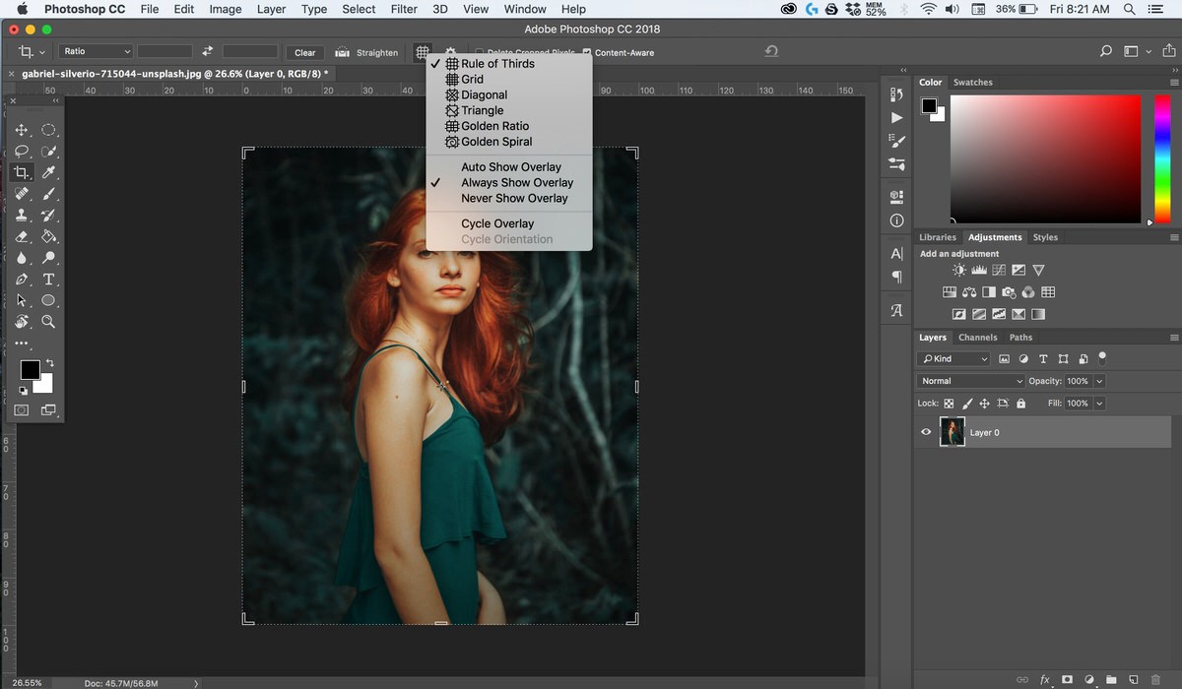Viewport: 1182px width, 689px height.
Task: Open the Kind layer filter dropdown
Action: tap(953, 359)
